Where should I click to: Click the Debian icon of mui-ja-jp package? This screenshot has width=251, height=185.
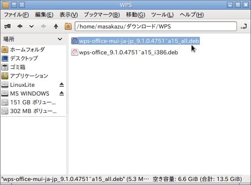[75, 41]
